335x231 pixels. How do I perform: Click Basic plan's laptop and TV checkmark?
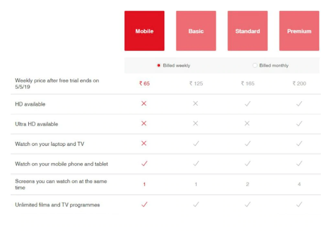pos(196,144)
